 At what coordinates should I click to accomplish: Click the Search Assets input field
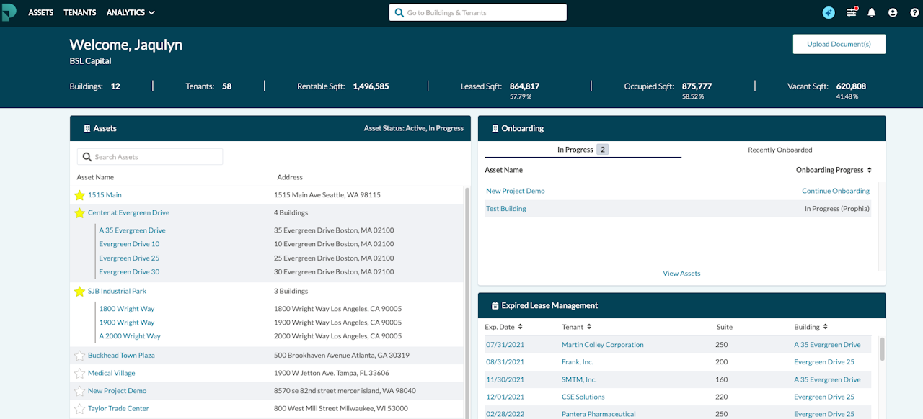pos(150,157)
